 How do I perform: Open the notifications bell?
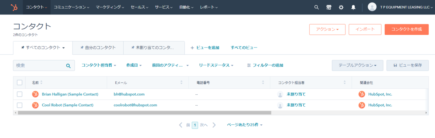click(x=353, y=7)
